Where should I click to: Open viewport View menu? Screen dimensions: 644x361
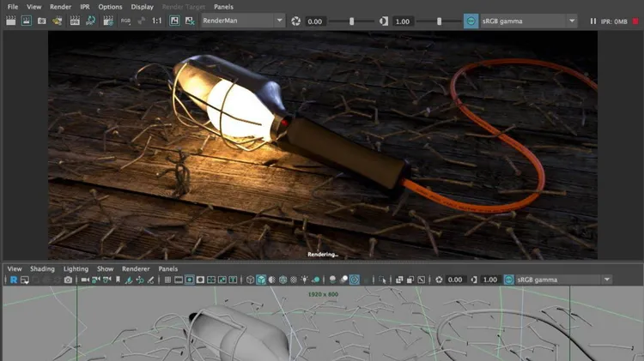click(15, 268)
